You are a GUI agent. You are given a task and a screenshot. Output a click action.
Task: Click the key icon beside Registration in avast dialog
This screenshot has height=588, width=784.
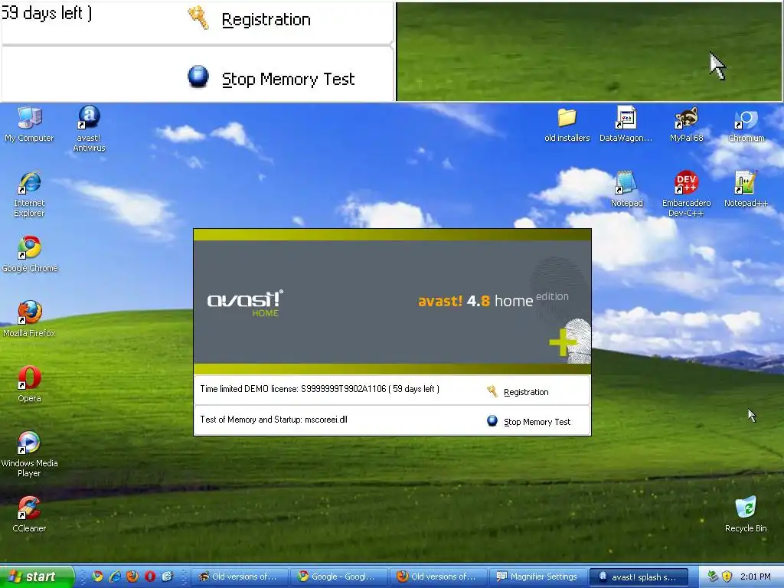(492, 391)
